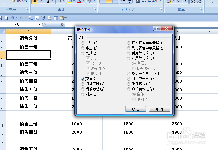Apply right alignment in ribbon

point(116,1)
